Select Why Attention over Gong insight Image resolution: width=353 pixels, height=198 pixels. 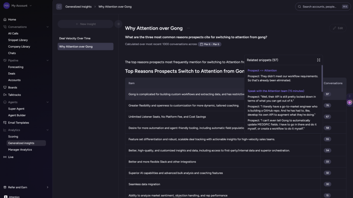85,46
